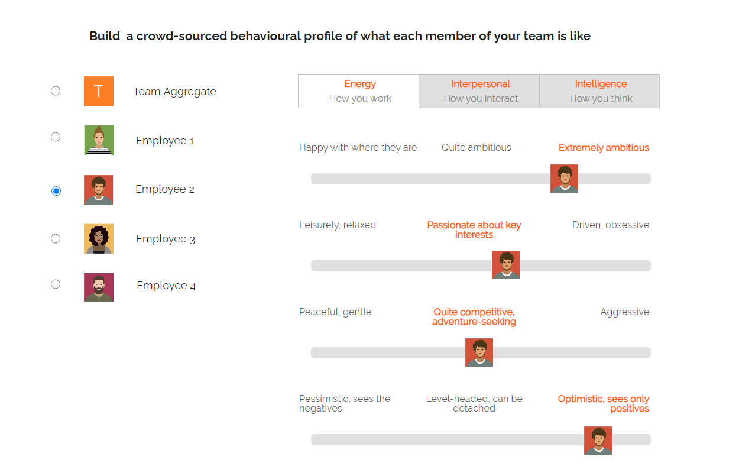
Task: Click Employee 4 bearded avatar
Action: [99, 287]
